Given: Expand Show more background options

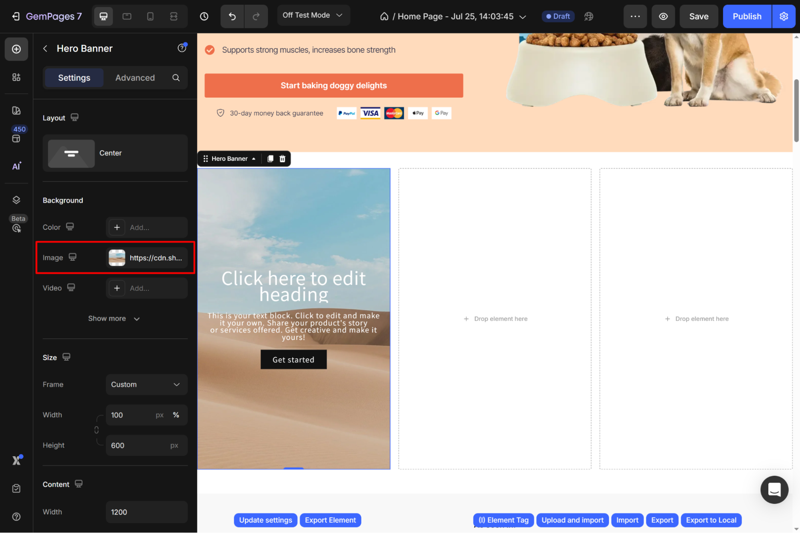Looking at the screenshot, I should (x=114, y=319).
